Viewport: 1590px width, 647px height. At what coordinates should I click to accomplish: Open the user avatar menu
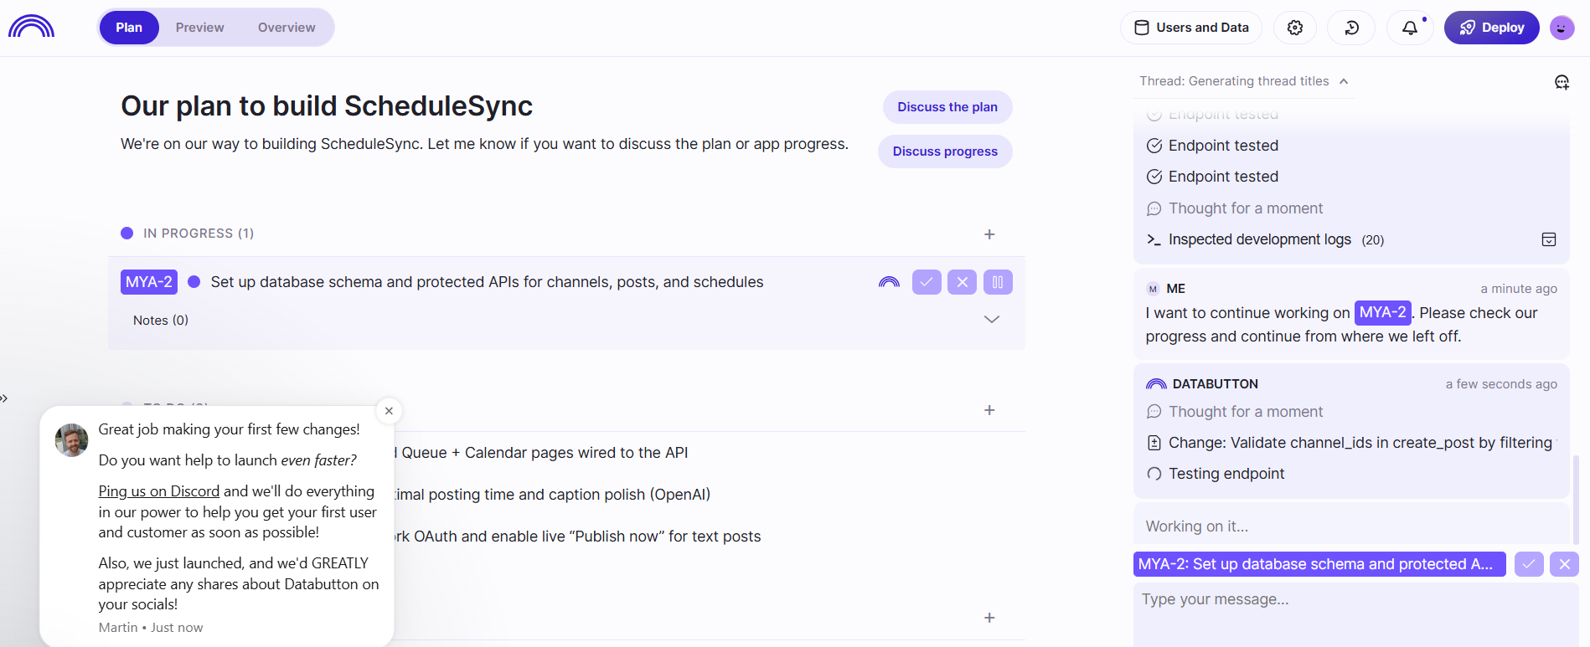pyautogui.click(x=1562, y=28)
